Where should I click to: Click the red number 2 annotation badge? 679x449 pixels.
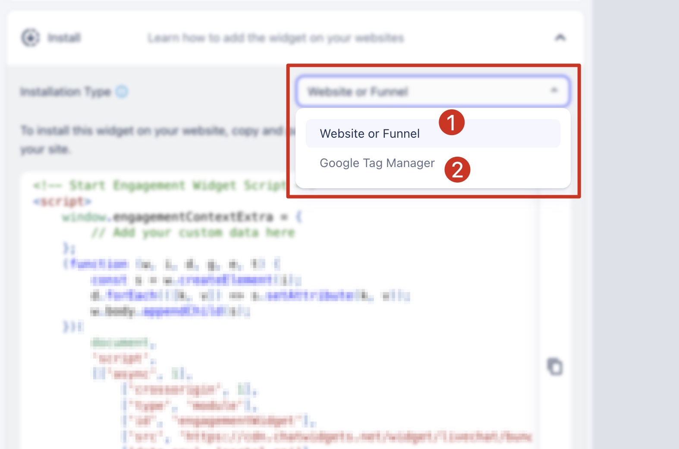457,170
